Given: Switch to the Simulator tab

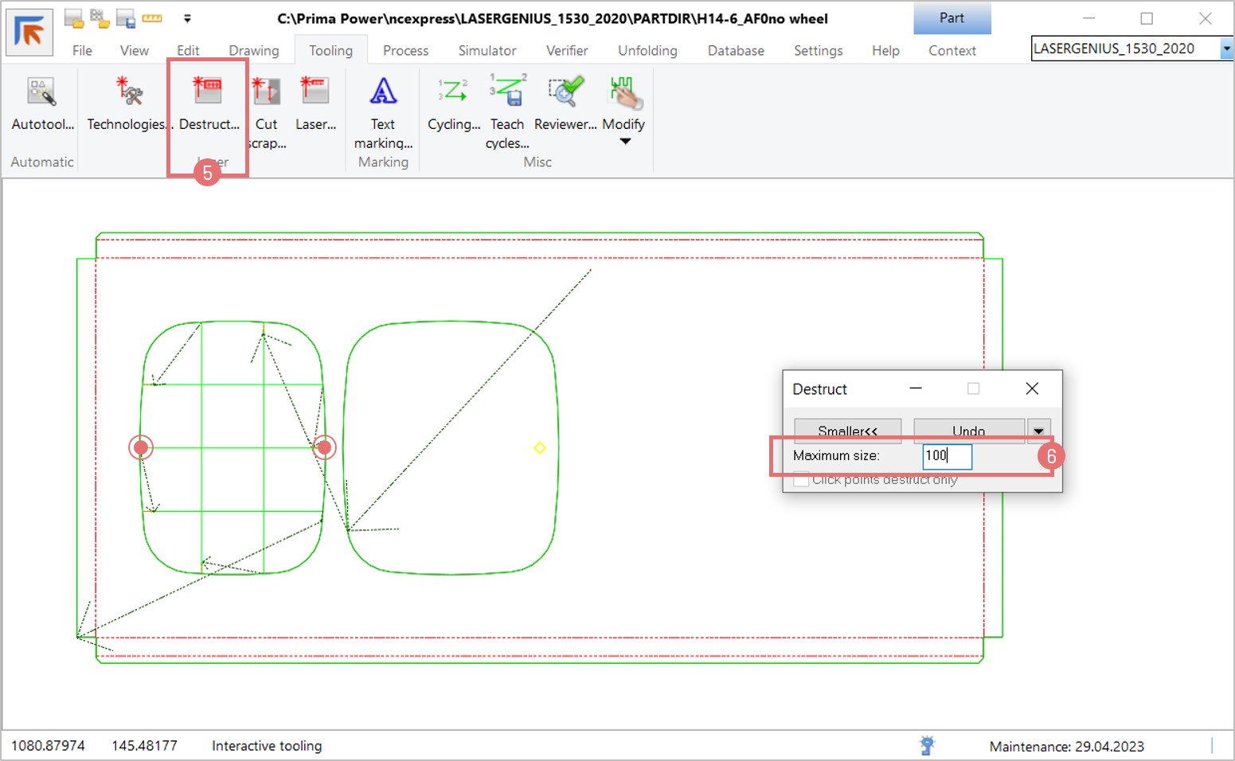Looking at the screenshot, I should tap(487, 51).
